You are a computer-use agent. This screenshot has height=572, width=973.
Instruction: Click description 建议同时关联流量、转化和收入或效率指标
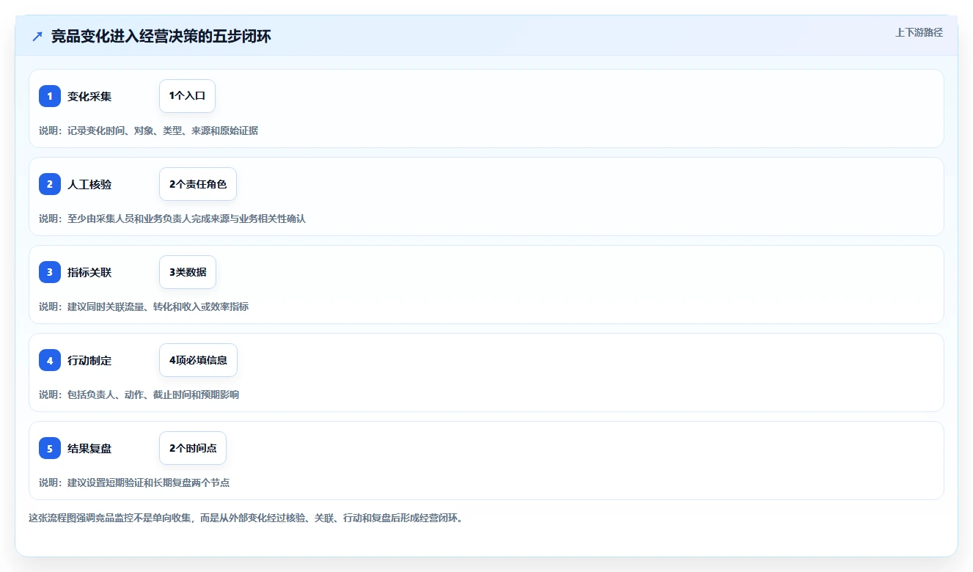pos(144,307)
